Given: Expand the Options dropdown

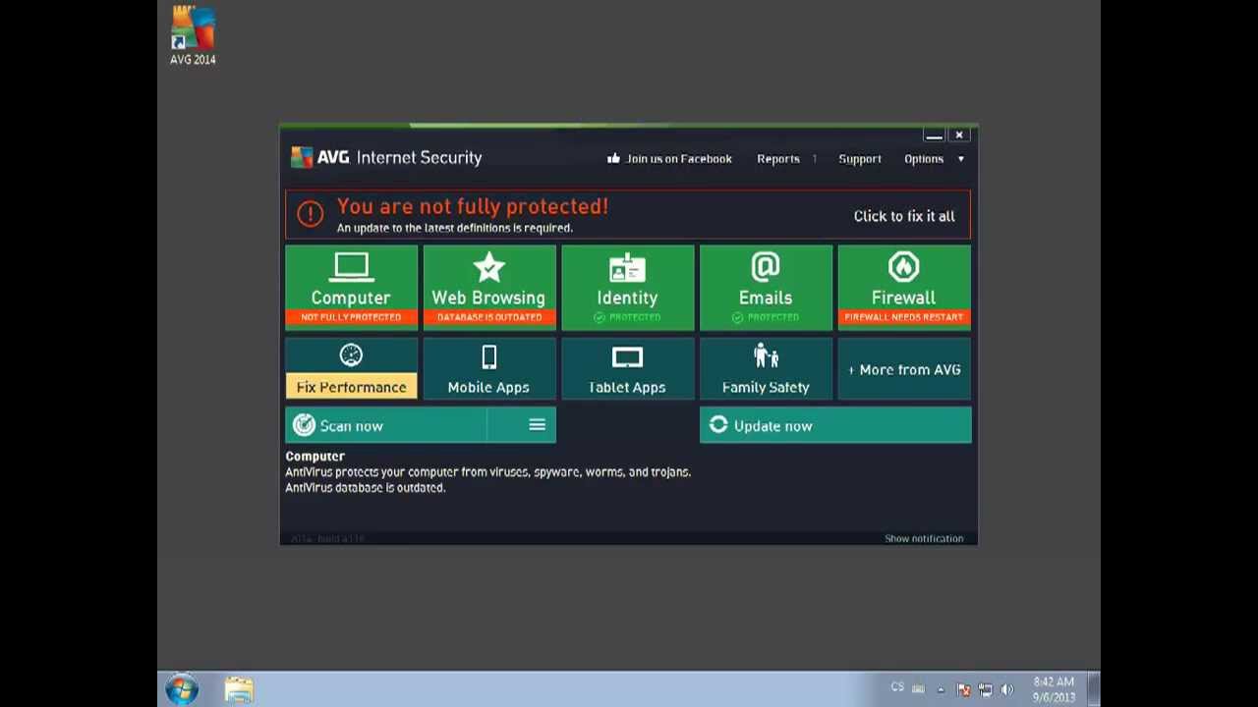Looking at the screenshot, I should [934, 158].
